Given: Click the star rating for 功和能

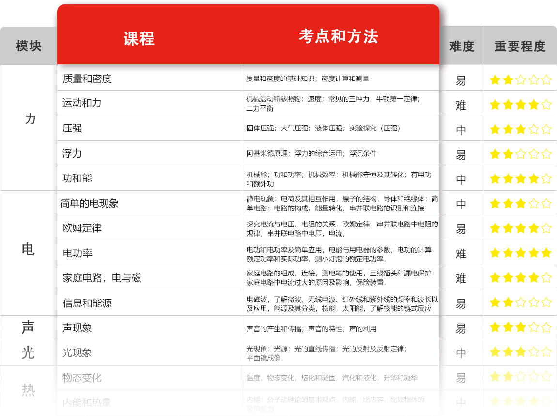Looking at the screenshot, I should (x=520, y=178).
